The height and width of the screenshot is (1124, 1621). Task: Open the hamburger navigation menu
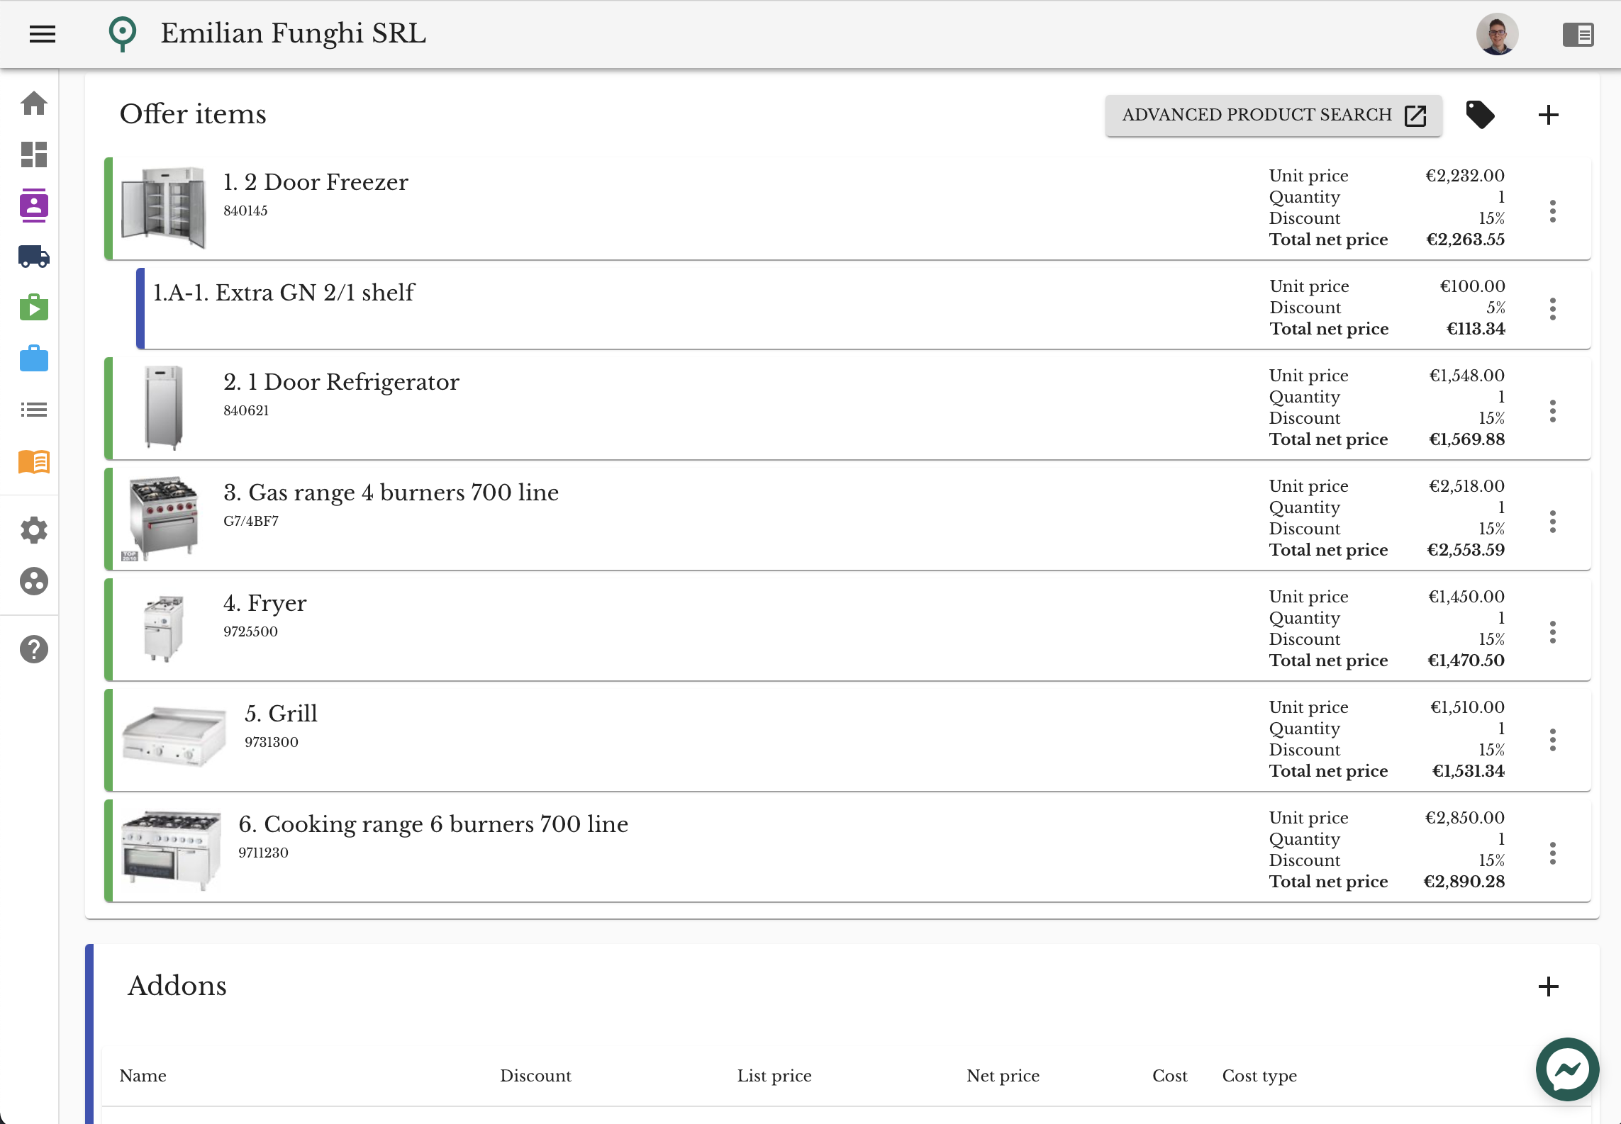(43, 33)
